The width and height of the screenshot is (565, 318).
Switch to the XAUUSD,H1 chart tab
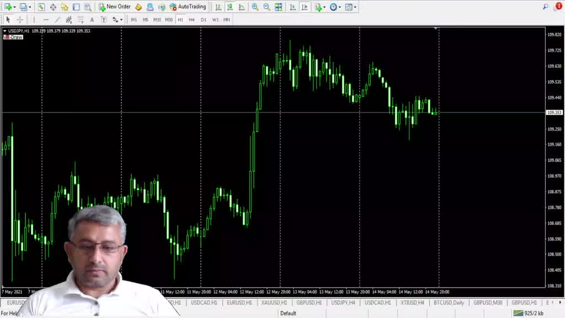pyautogui.click(x=274, y=303)
